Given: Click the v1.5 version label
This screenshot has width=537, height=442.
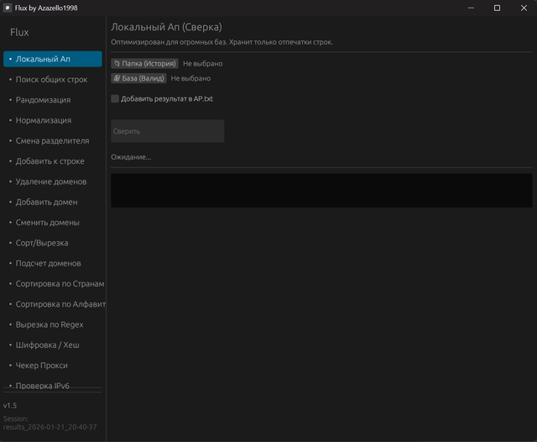Looking at the screenshot, I should tap(10, 405).
